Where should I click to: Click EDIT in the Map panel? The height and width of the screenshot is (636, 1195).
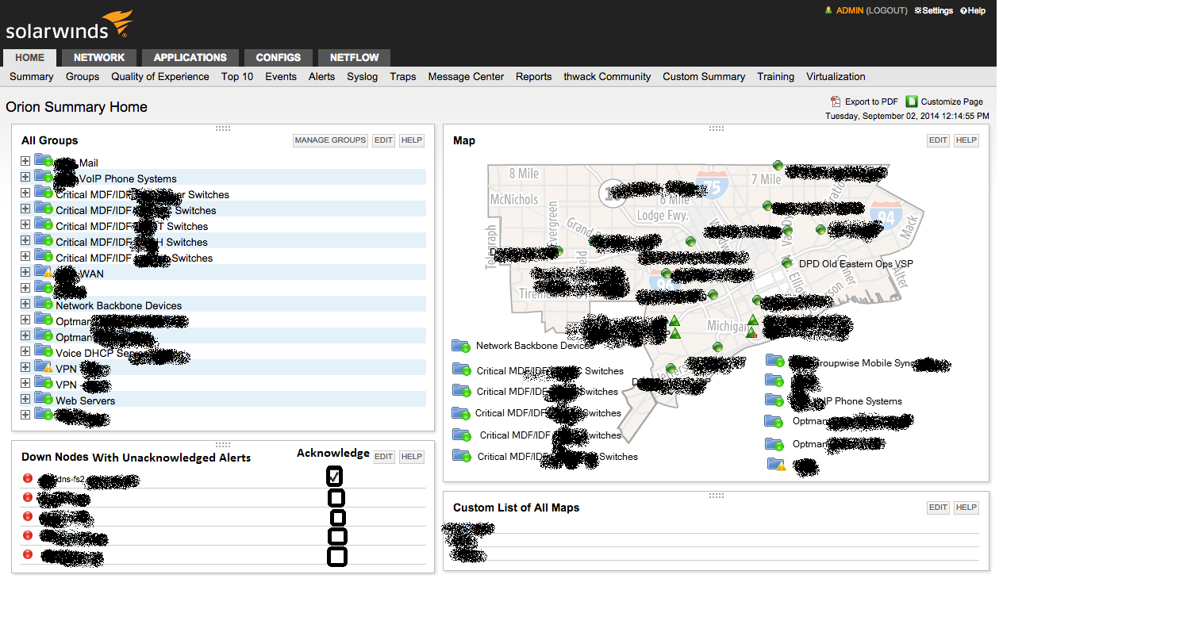point(939,140)
